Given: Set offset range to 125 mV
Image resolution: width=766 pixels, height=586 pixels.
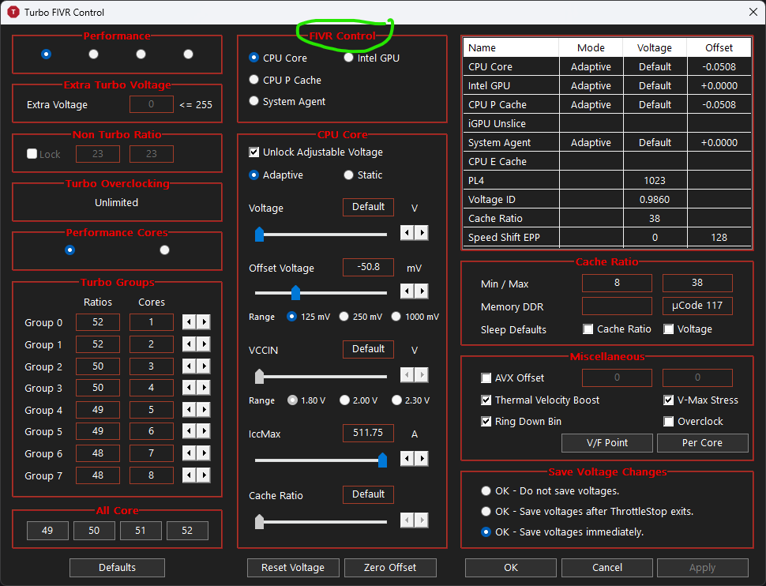Looking at the screenshot, I should (291, 317).
